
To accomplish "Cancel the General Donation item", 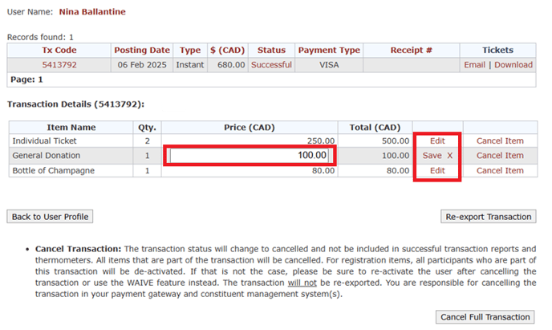I will click(500, 156).
